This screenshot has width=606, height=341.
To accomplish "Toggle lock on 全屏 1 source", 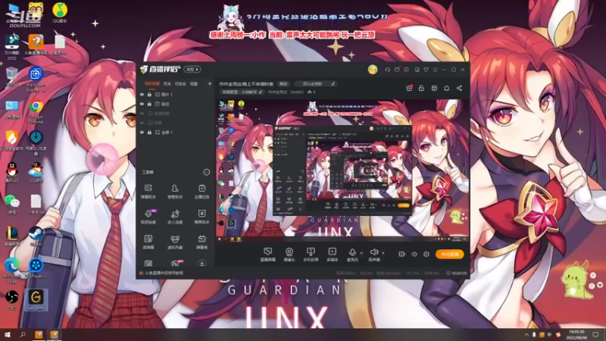I will click(149, 132).
